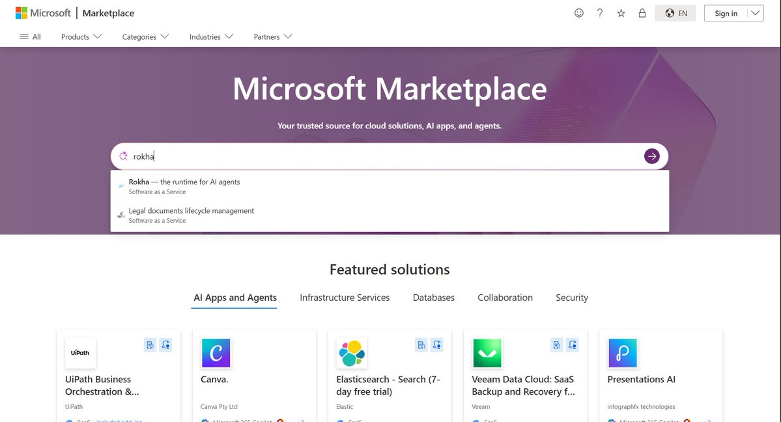The image size is (781, 422).
Task: Click the Veeam publisher name text
Action: 481,406
